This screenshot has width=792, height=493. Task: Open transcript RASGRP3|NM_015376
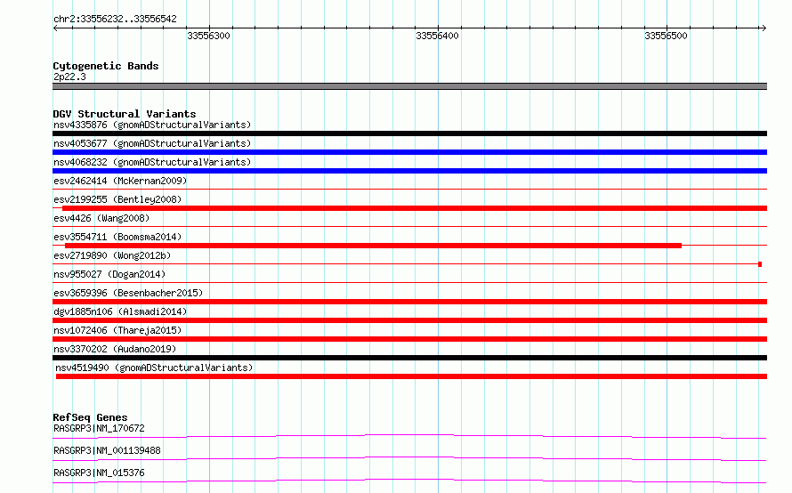coord(99,473)
